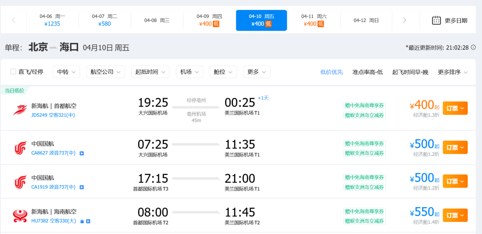Click video icon next to CA1919
Screen dimensions: 482x234
82,187
